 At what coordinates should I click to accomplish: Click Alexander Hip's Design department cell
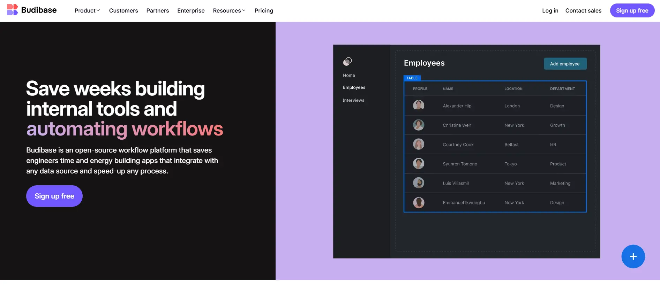click(557, 106)
